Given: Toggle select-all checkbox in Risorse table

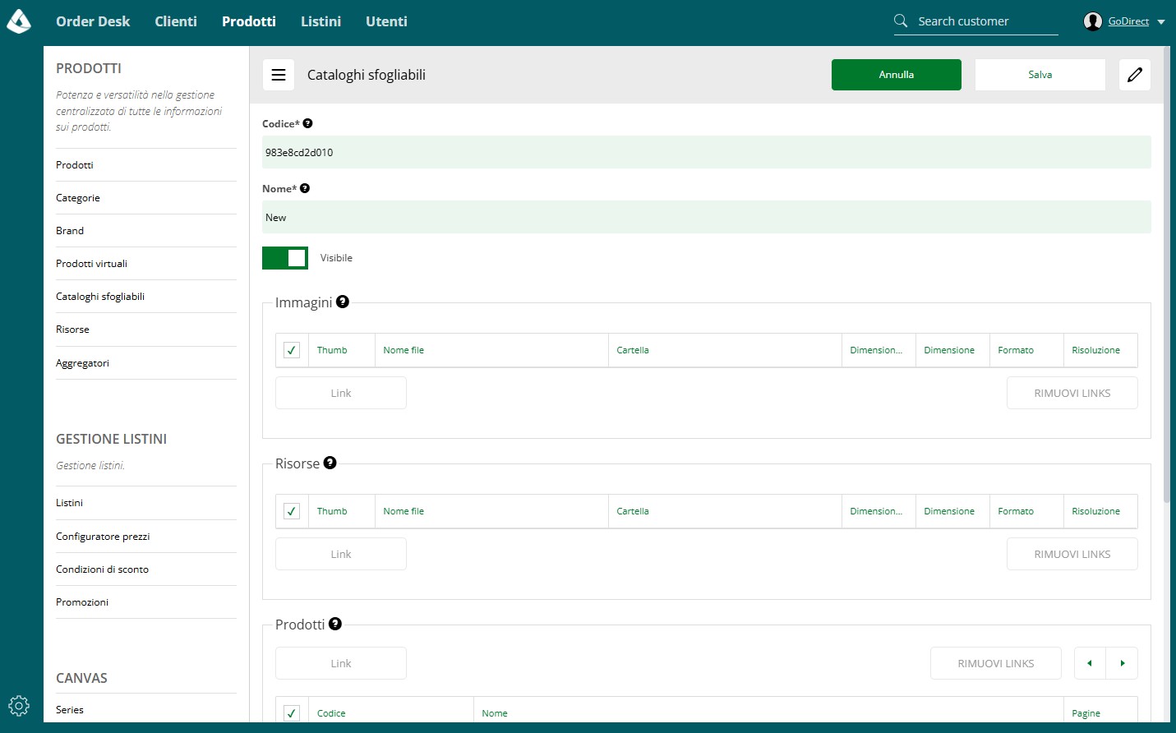Looking at the screenshot, I should (x=292, y=511).
